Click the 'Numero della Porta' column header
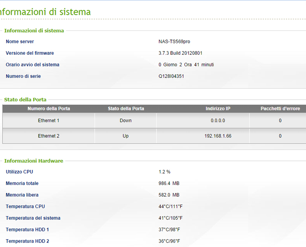306x247 pixels. click(x=49, y=109)
